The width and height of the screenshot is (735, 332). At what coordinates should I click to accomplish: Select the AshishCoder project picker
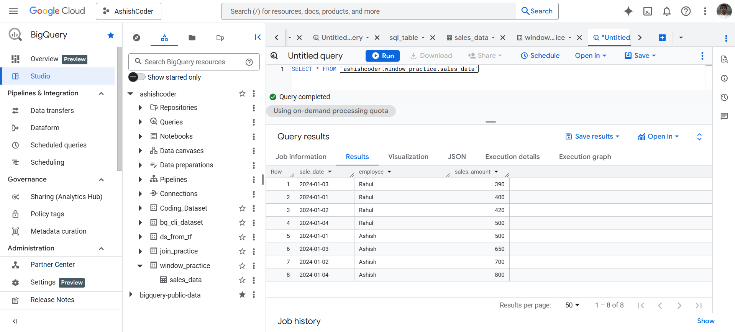coord(128,11)
